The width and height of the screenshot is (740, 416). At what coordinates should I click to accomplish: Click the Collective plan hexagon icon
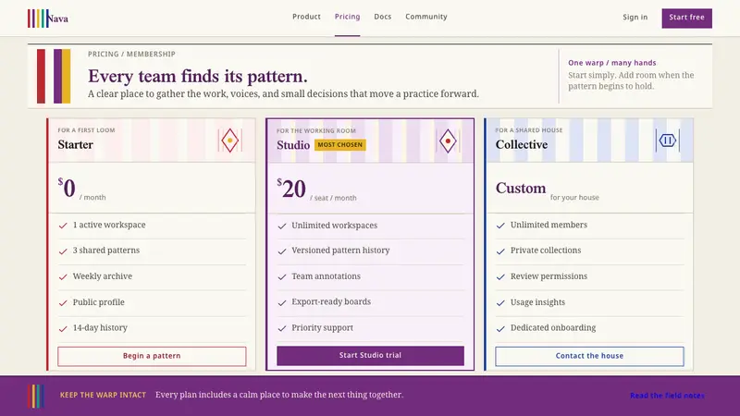(x=667, y=141)
